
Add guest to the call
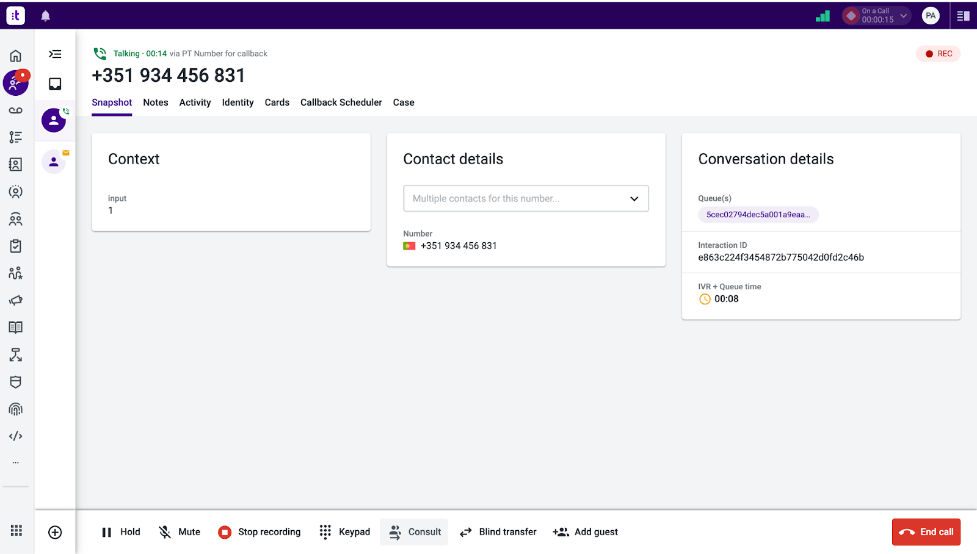pyautogui.click(x=585, y=532)
